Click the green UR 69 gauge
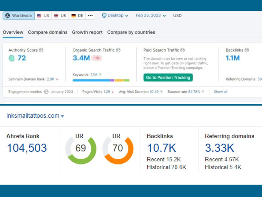 pos(81,148)
